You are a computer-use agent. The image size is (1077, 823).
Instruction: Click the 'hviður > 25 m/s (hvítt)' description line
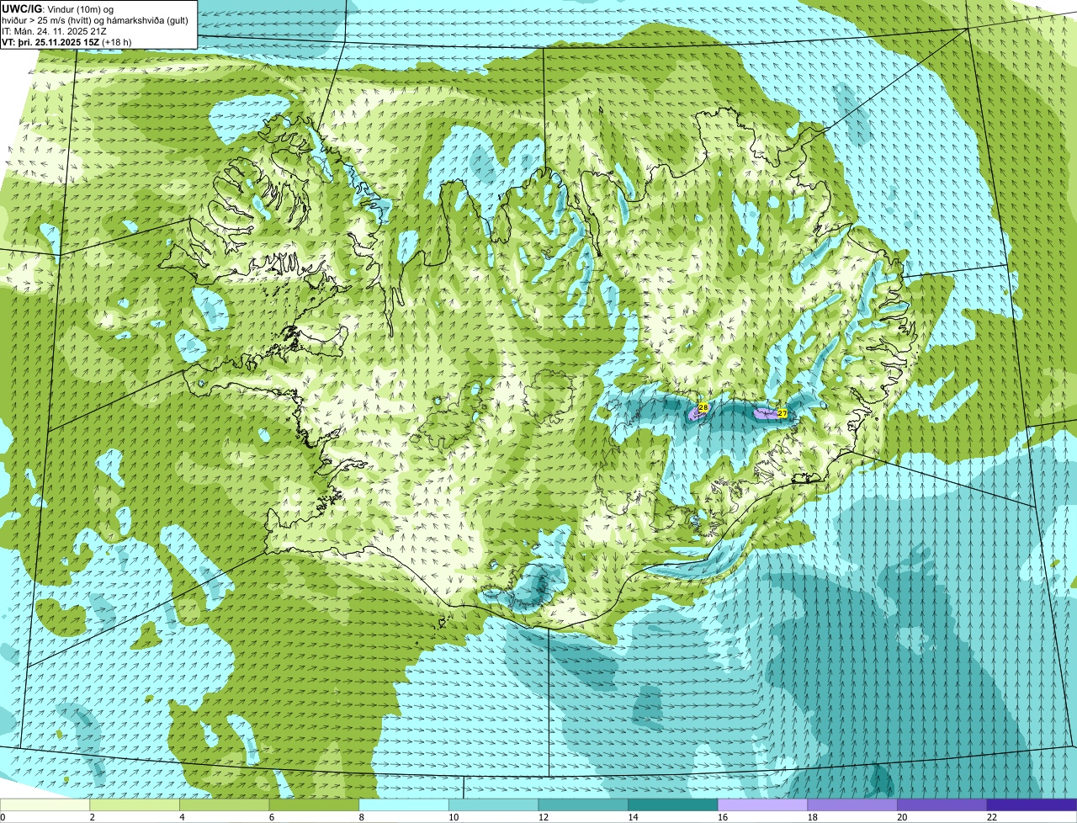95,20
